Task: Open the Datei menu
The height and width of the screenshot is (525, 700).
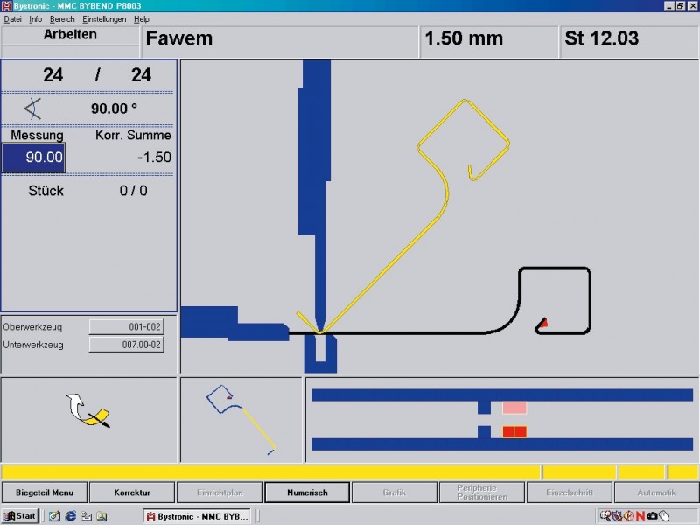Action: click(12, 18)
